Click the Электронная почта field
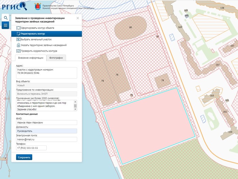This screenshot has width=238, height=179. pos(46,139)
